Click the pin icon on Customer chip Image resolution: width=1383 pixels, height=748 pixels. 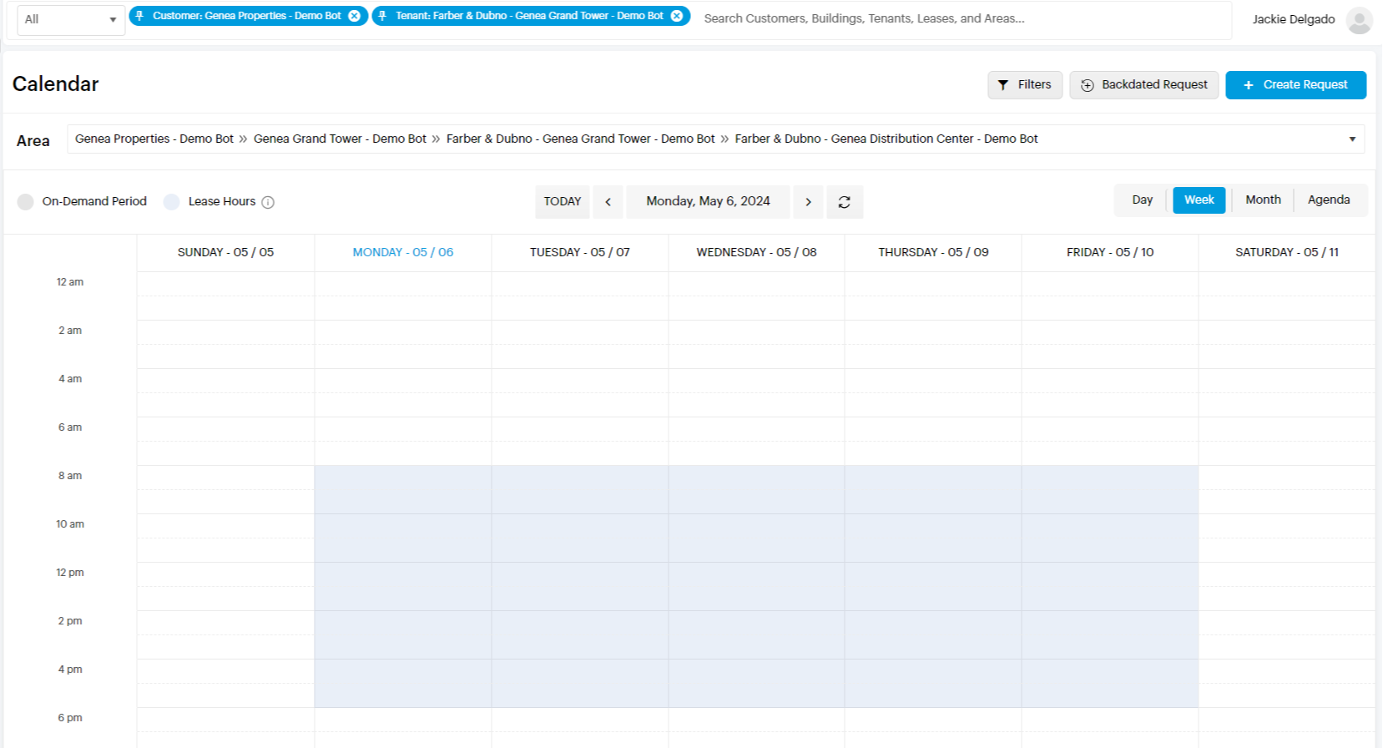click(140, 16)
